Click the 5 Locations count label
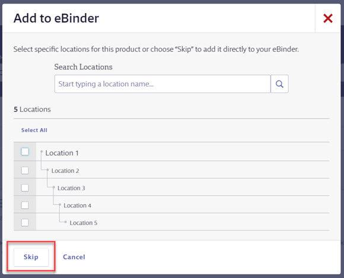 click(32, 110)
